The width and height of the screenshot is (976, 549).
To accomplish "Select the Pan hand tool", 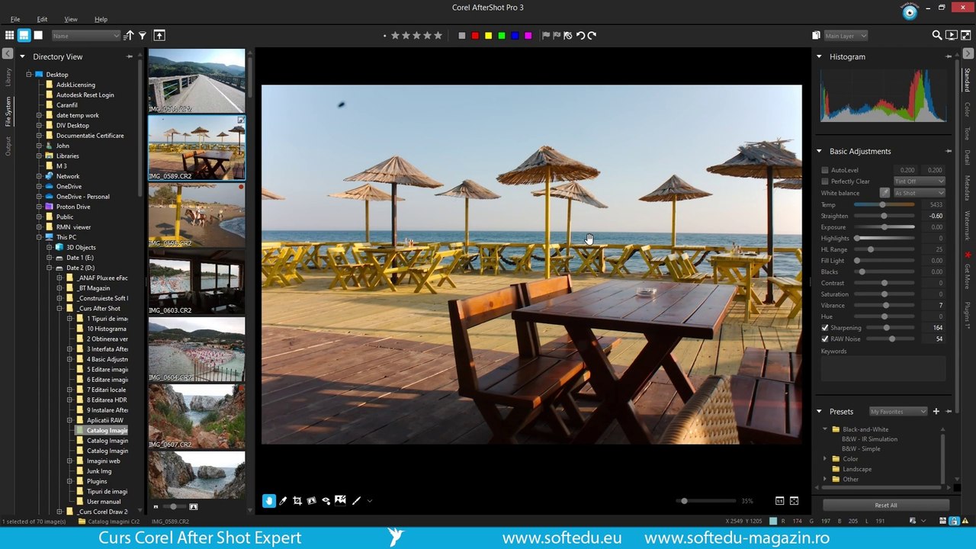I will pyautogui.click(x=268, y=501).
